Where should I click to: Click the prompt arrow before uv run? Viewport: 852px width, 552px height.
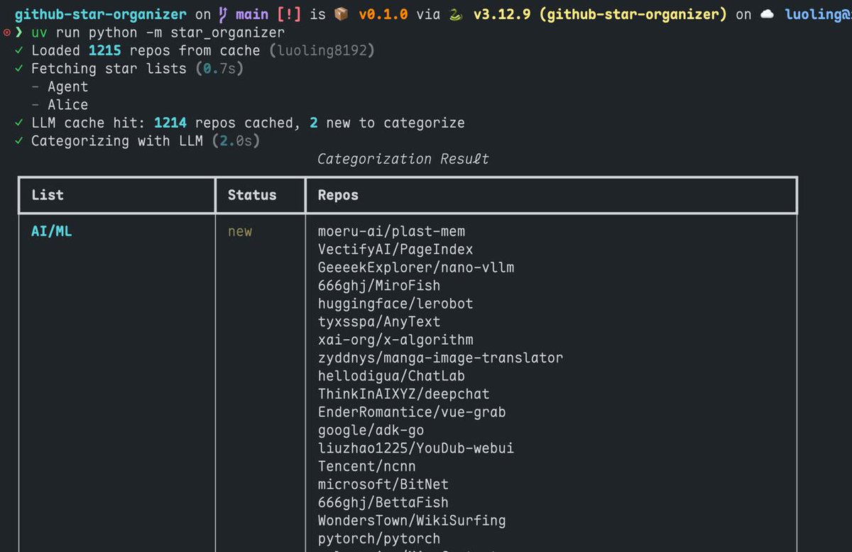[18, 33]
